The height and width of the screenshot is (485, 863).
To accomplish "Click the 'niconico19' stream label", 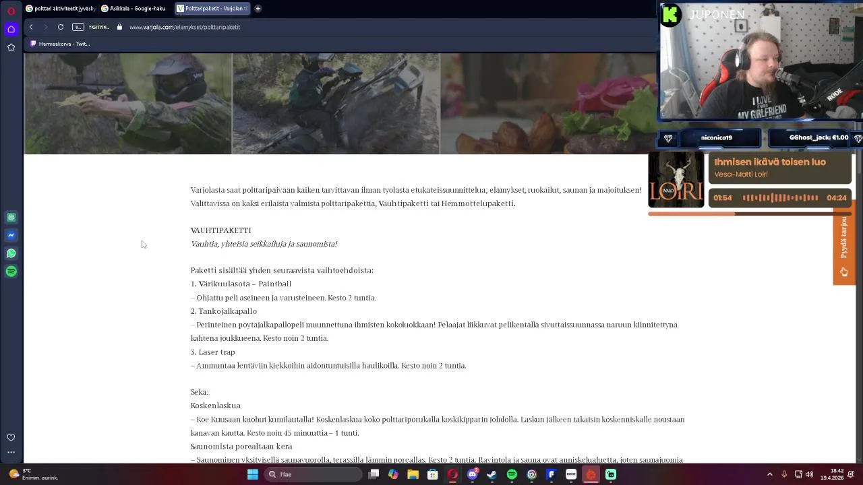I will 716,137.
